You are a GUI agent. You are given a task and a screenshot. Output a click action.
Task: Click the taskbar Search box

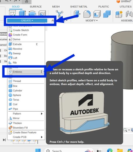[x=69, y=150]
